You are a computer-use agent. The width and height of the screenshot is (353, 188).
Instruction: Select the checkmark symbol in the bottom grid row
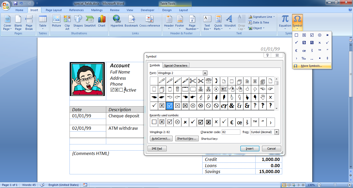154,105
